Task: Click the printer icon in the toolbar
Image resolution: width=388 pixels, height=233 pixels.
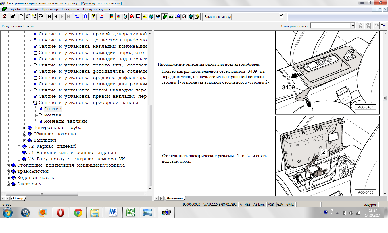Action: pyautogui.click(x=13, y=16)
